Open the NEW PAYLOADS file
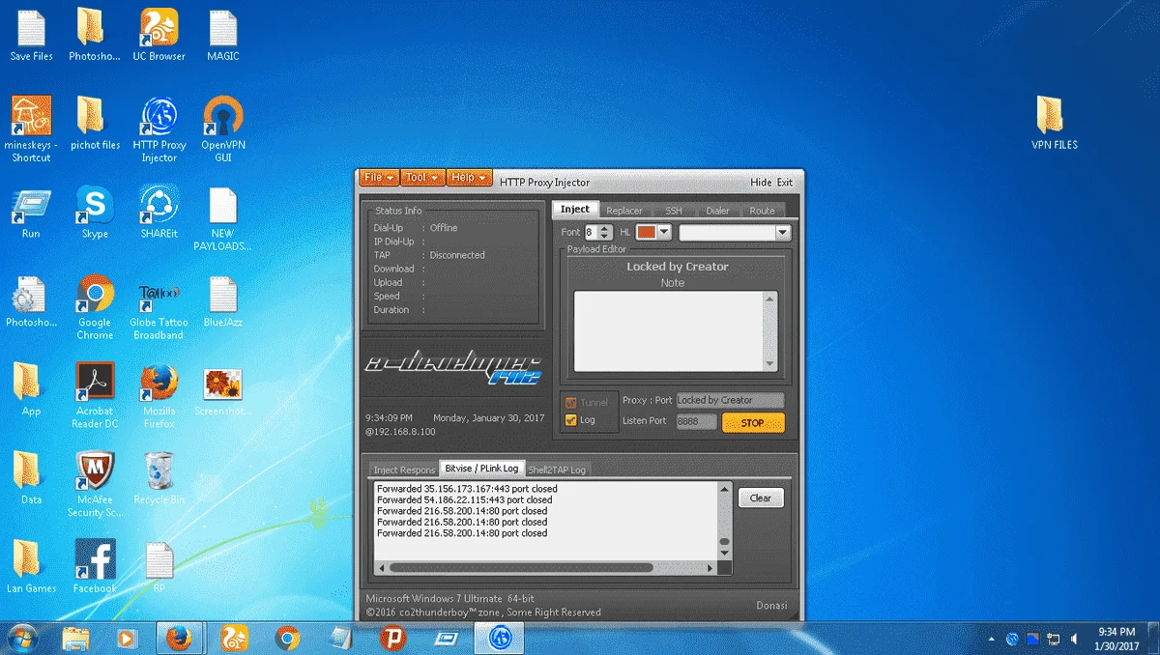The width and height of the screenshot is (1160, 655). (222, 219)
